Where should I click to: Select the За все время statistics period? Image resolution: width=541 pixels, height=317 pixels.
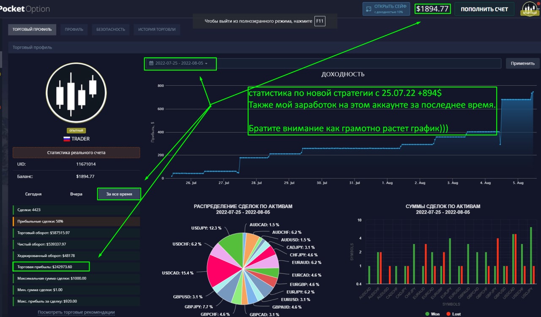pos(119,194)
